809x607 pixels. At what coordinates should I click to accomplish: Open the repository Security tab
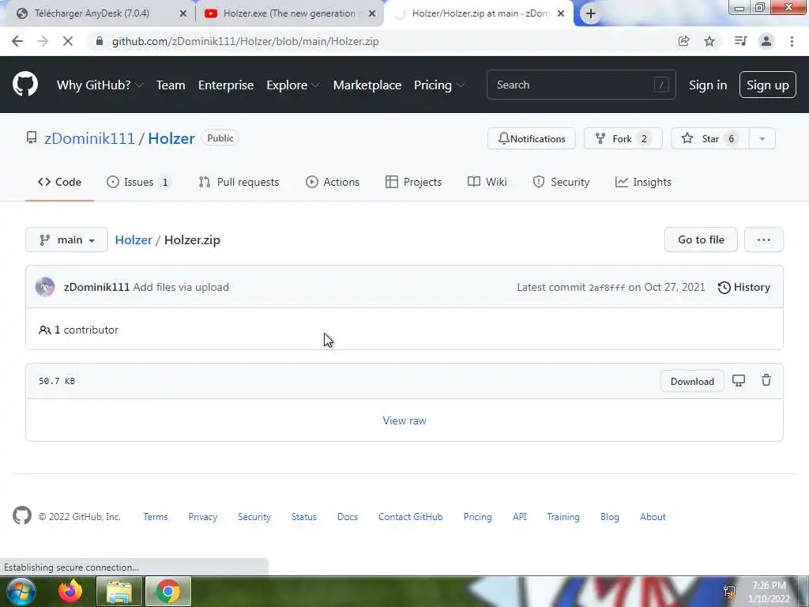click(x=562, y=183)
